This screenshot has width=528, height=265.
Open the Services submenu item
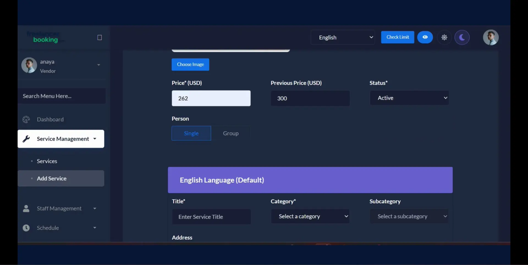[x=47, y=161]
